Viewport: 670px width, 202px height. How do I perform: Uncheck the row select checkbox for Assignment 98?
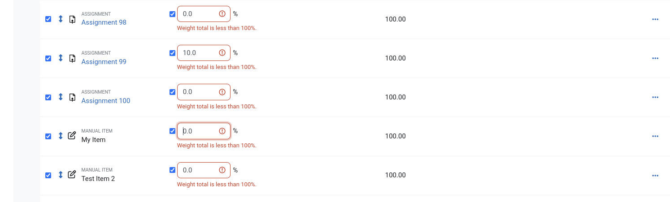[48, 19]
